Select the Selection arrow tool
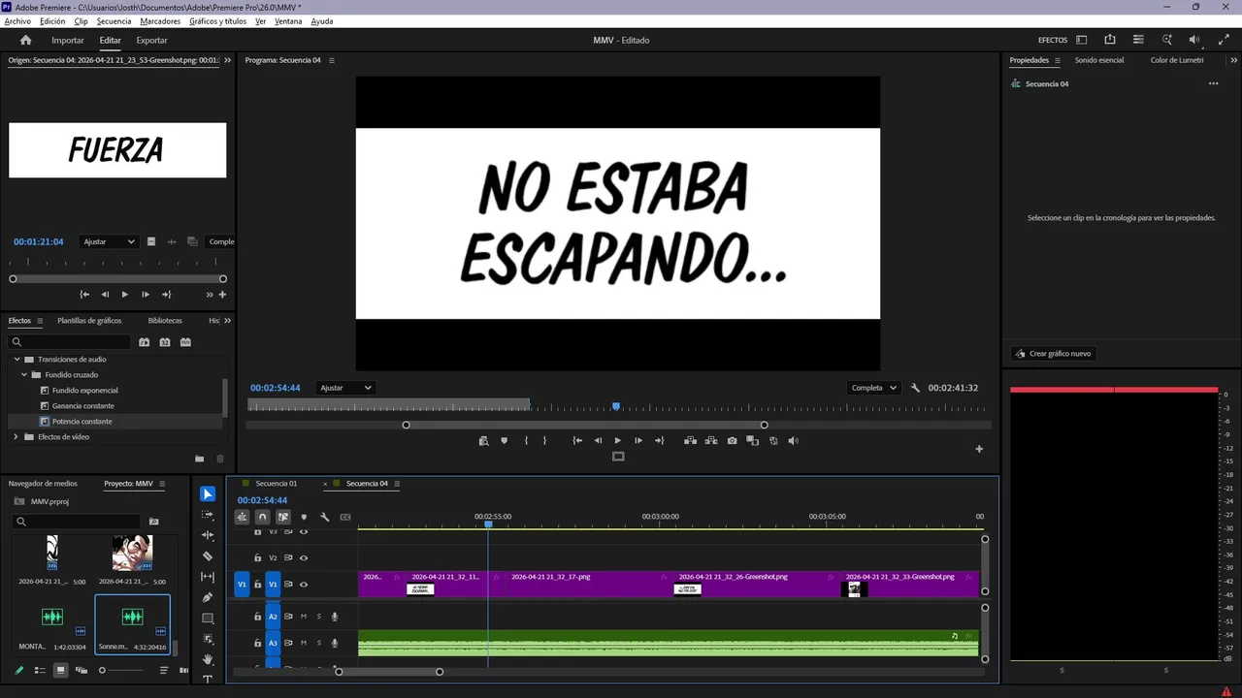The width and height of the screenshot is (1242, 698). [208, 494]
